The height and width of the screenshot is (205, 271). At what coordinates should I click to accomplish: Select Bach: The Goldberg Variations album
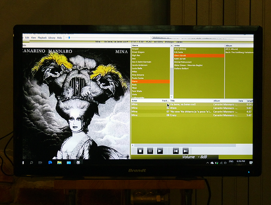pyautogui.click(x=239, y=52)
